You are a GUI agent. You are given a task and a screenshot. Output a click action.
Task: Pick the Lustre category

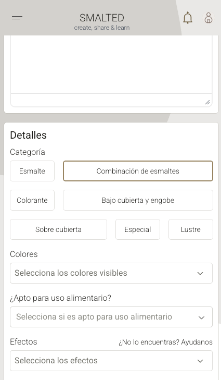[190, 229]
